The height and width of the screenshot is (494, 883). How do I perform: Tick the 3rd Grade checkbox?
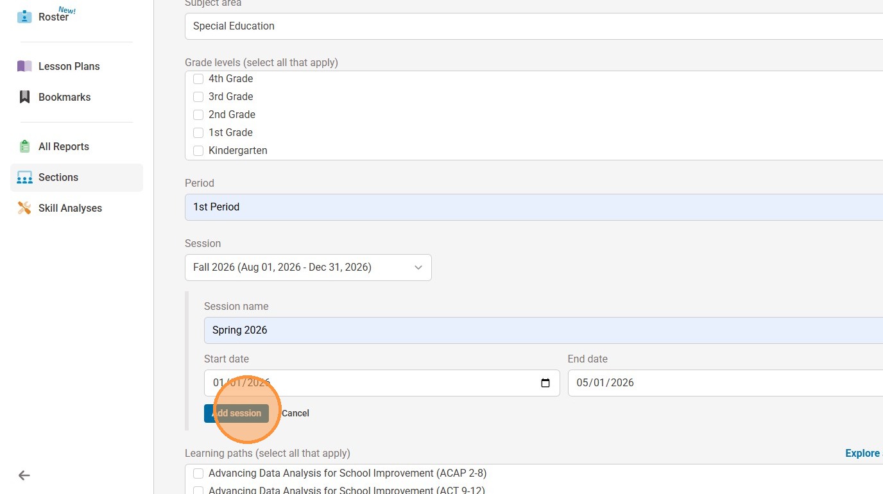(x=198, y=97)
